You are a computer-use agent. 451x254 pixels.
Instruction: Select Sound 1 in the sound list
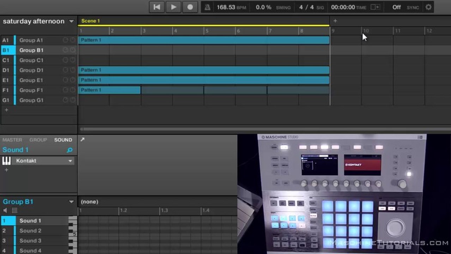pyautogui.click(x=30, y=221)
